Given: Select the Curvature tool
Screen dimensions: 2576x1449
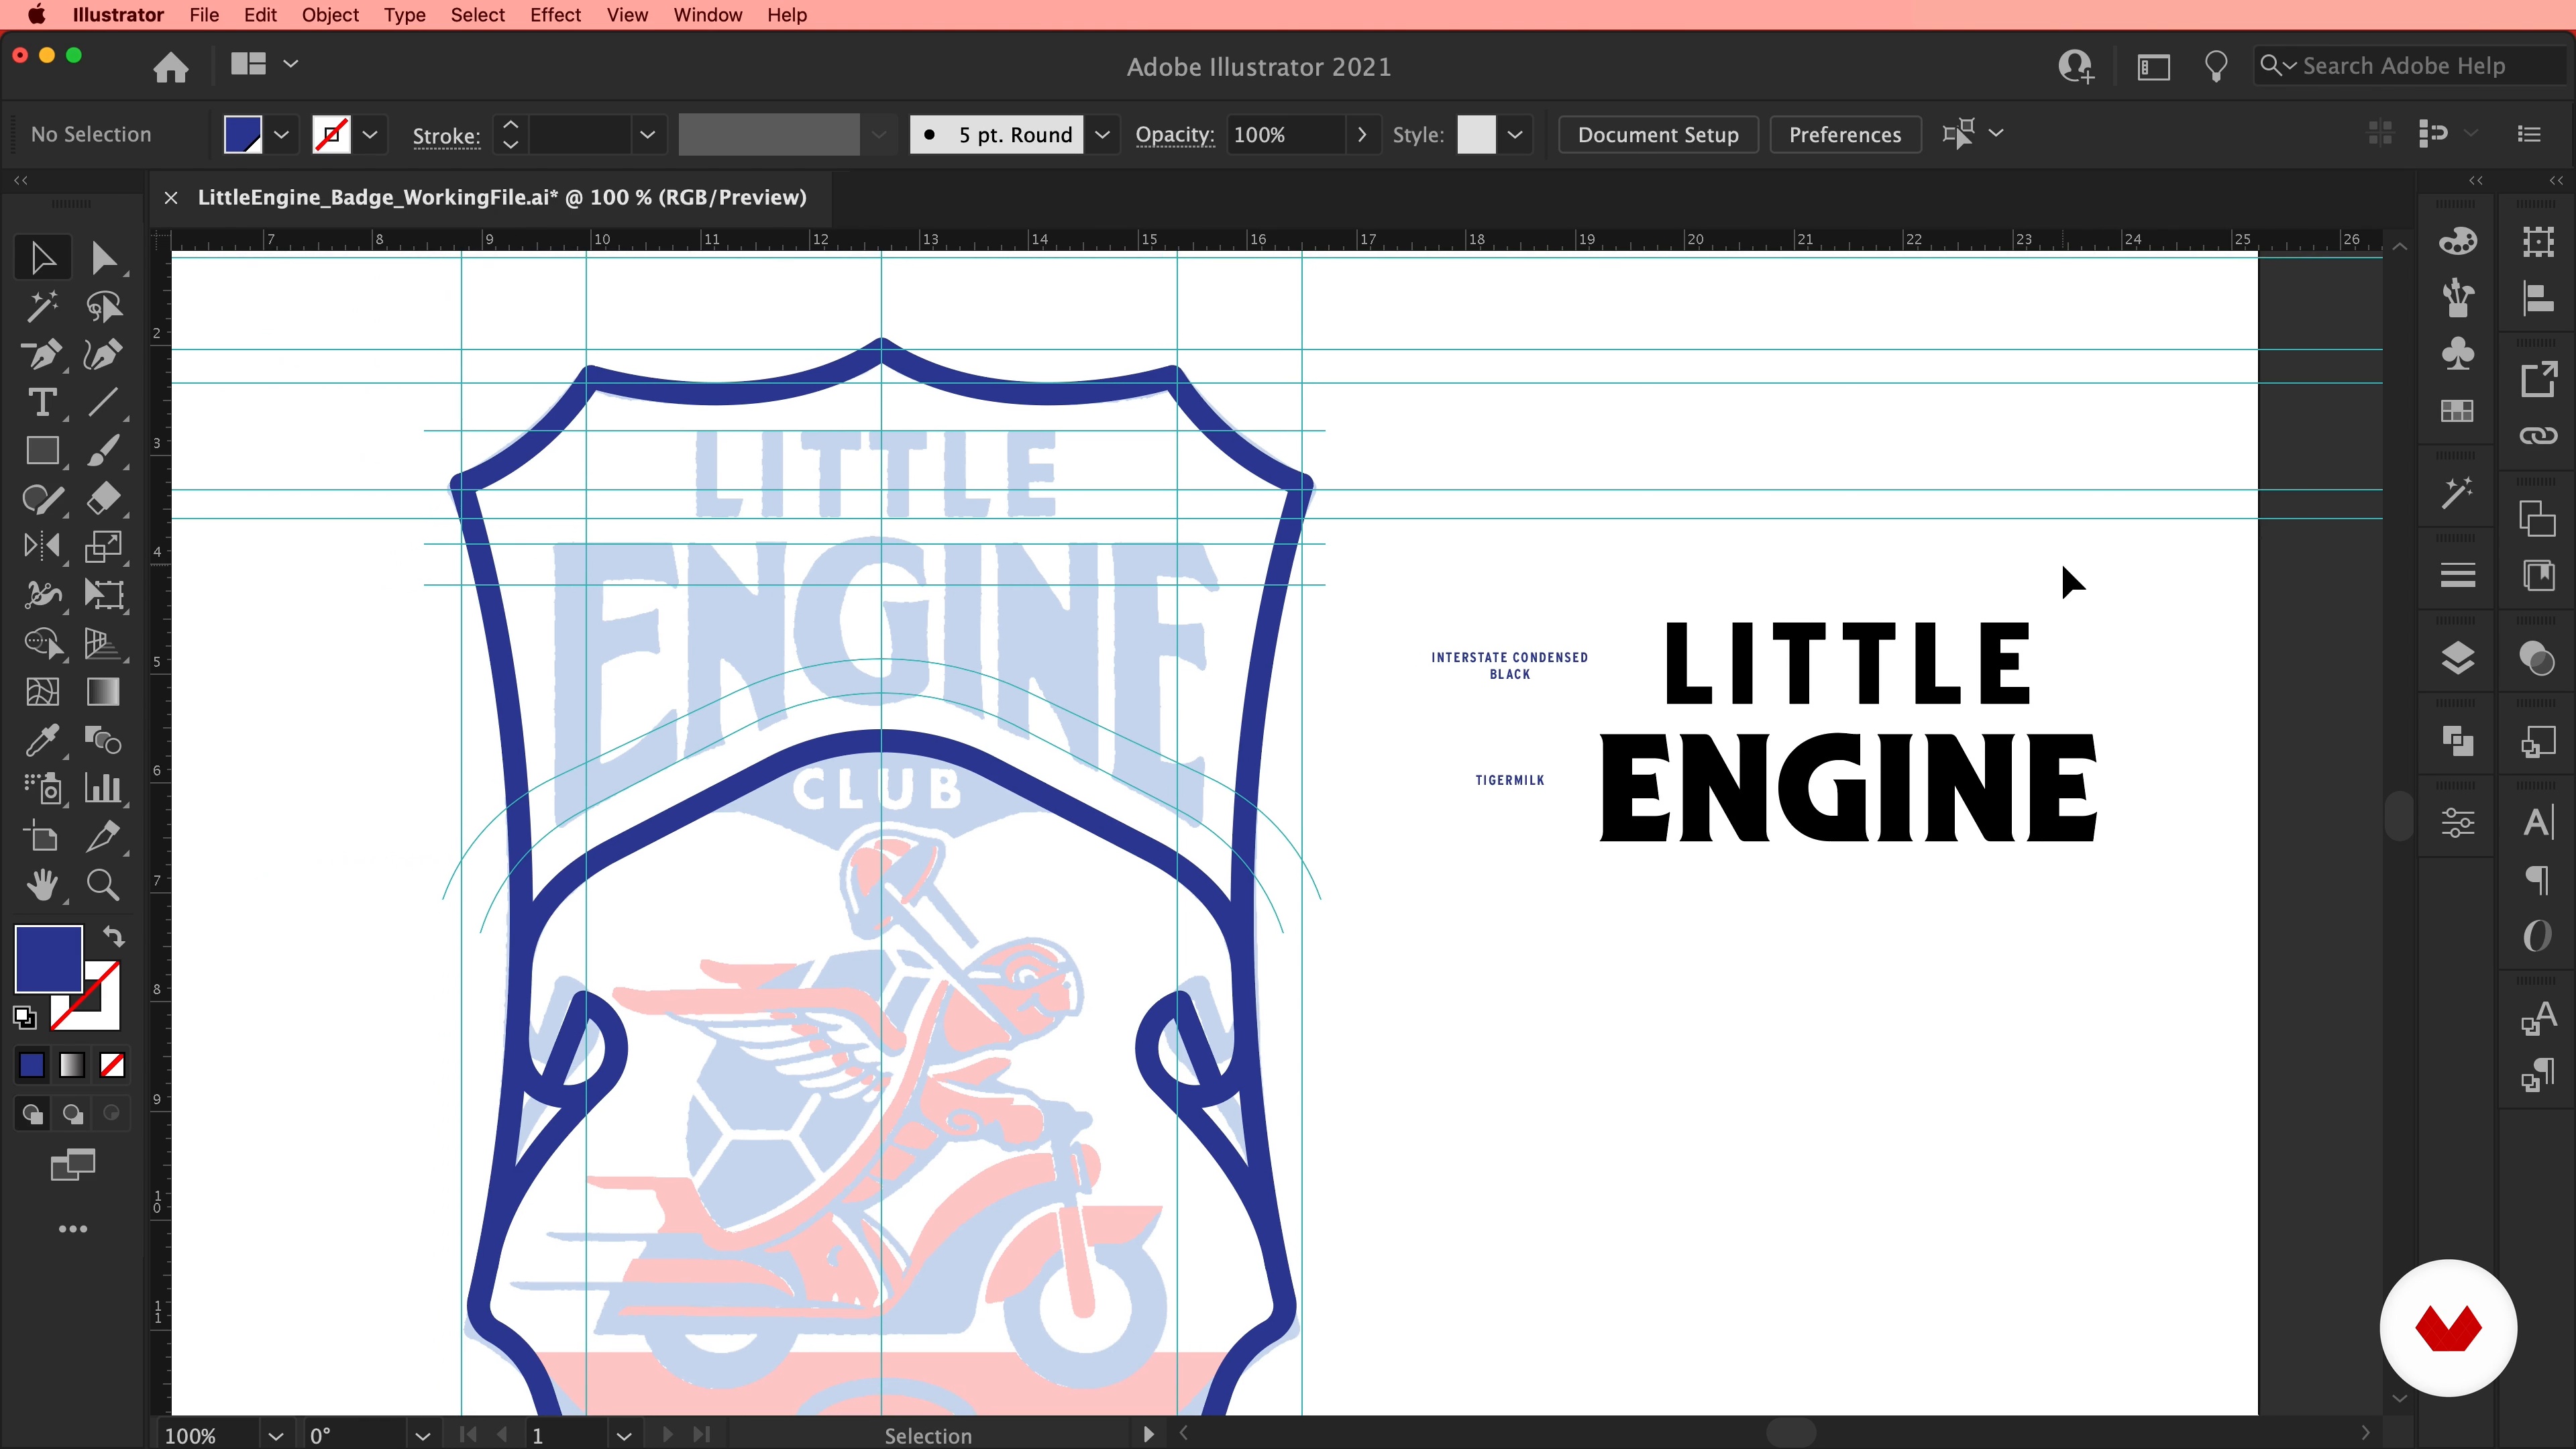Looking at the screenshot, I should (103, 355).
